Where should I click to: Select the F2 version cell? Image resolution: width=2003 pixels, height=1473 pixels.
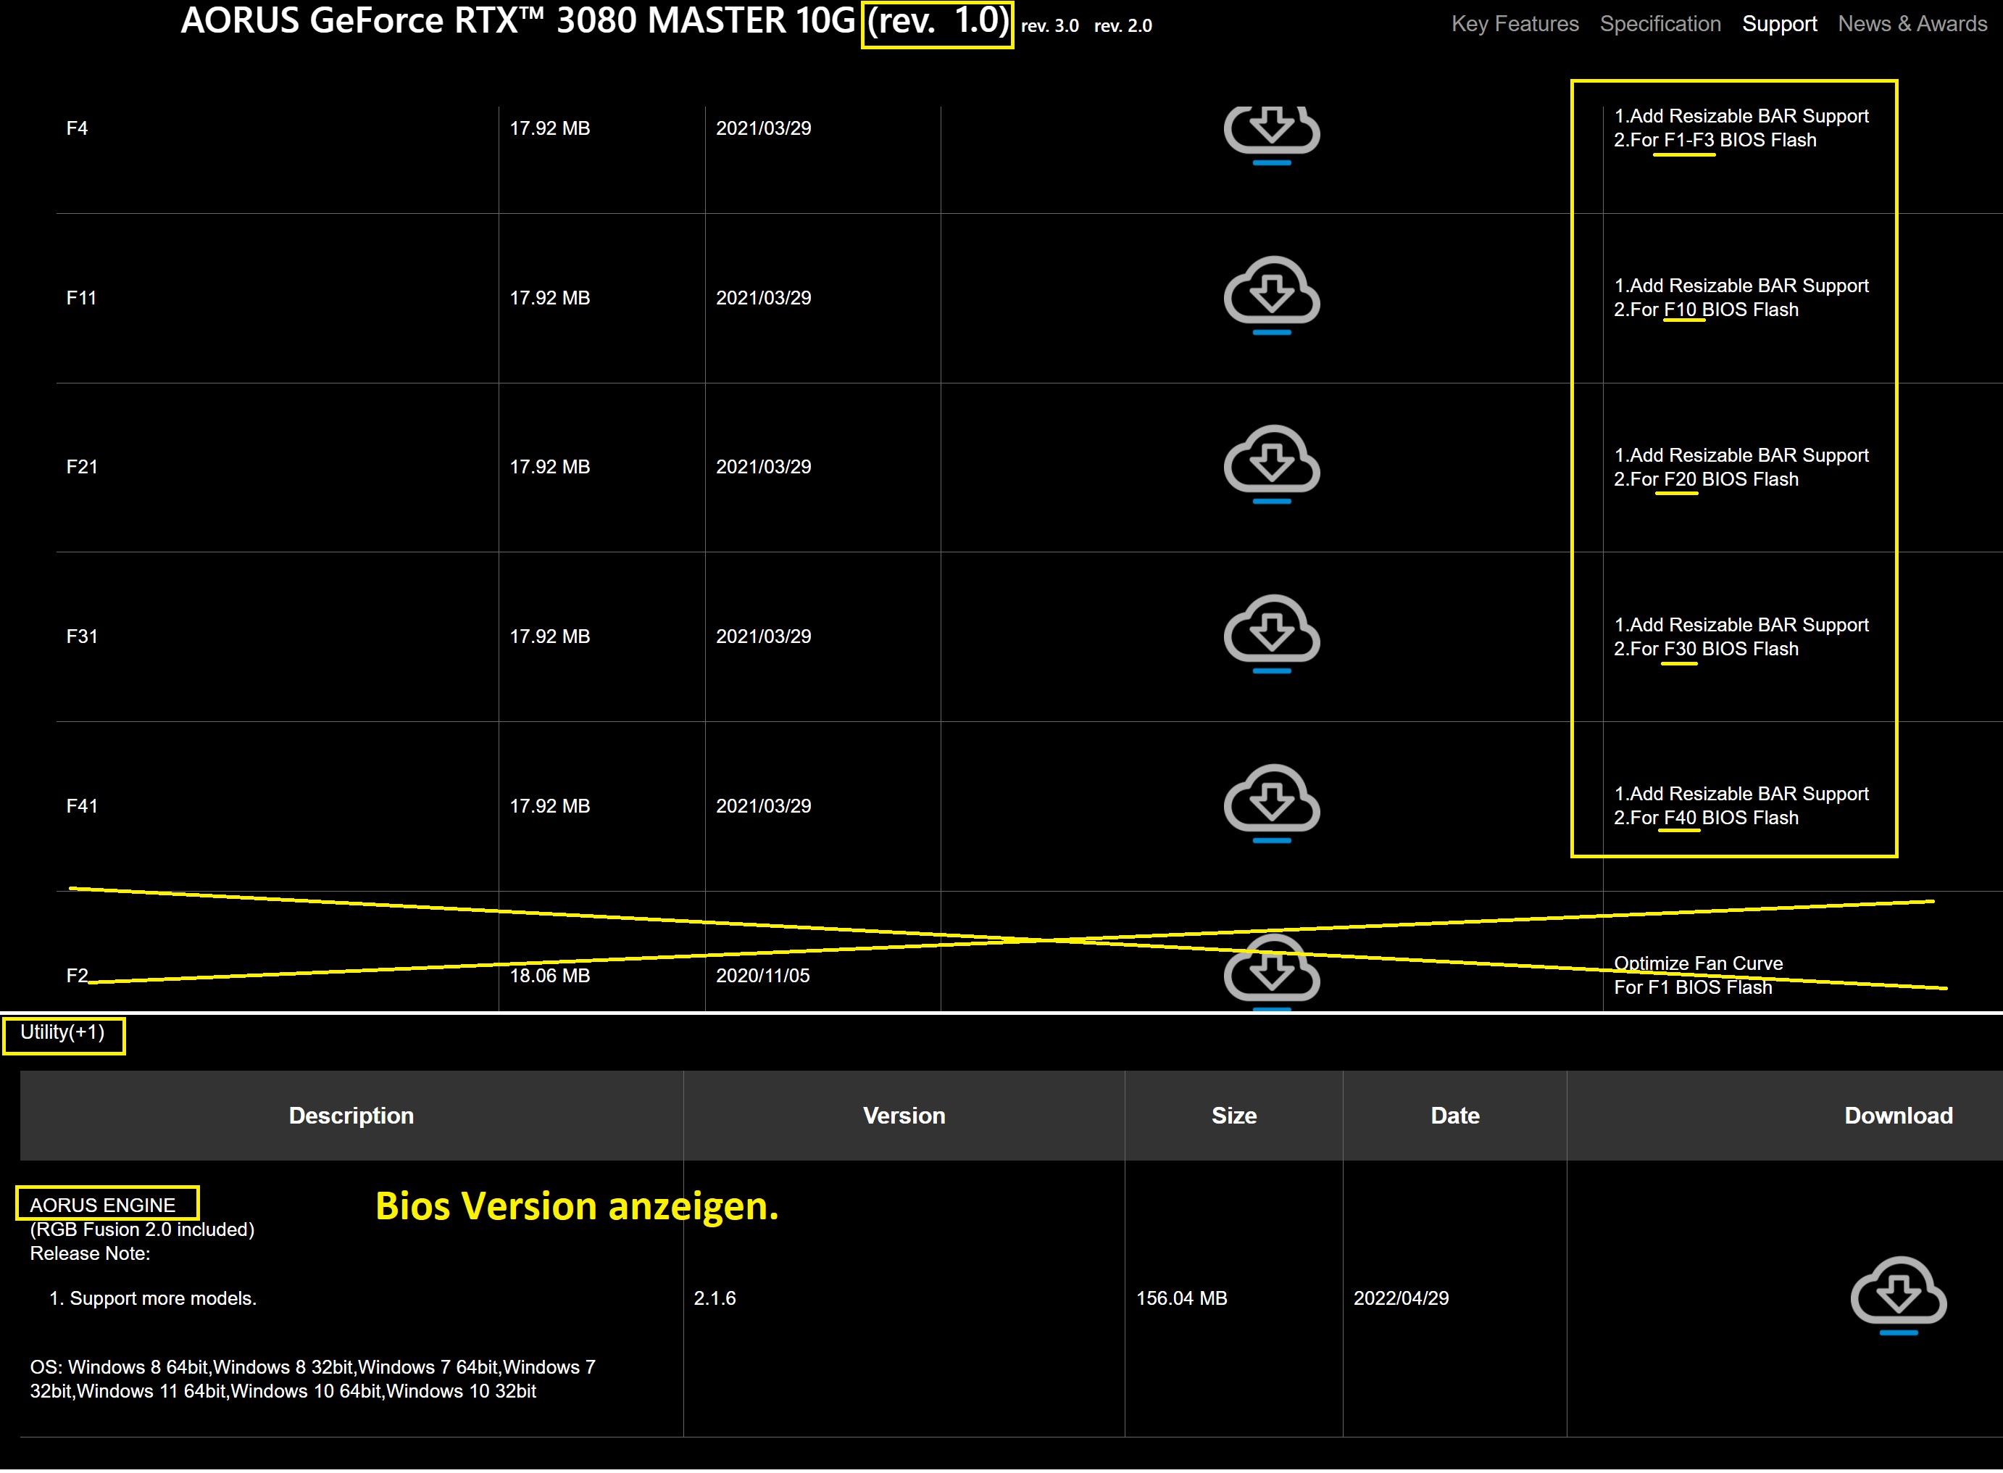(77, 976)
